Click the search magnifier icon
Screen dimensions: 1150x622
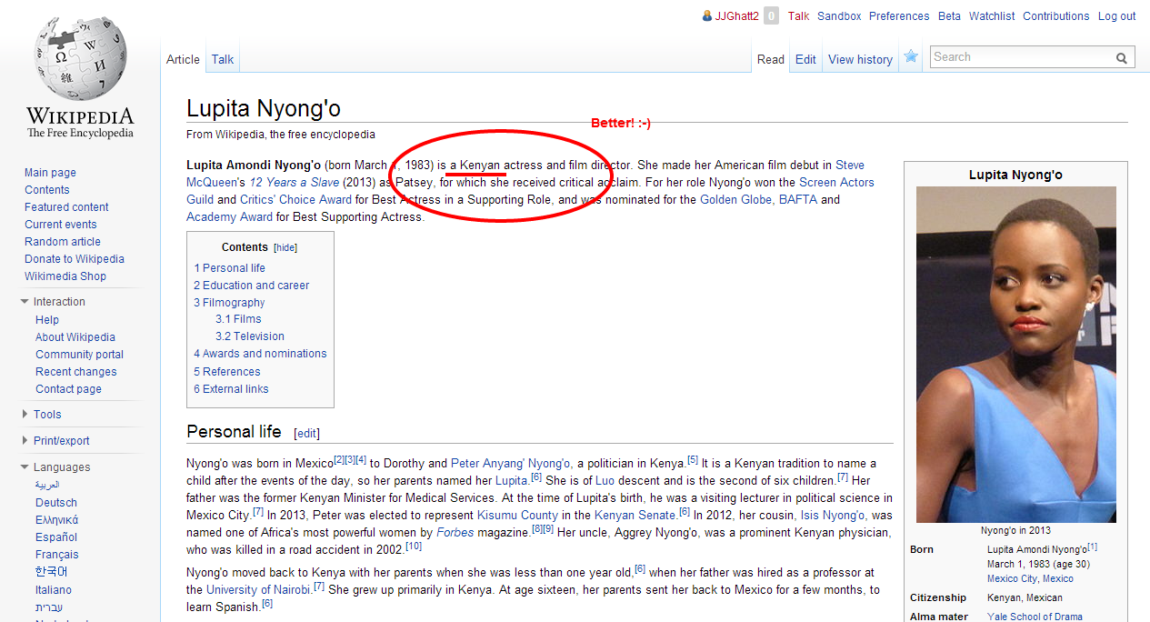[x=1122, y=57]
